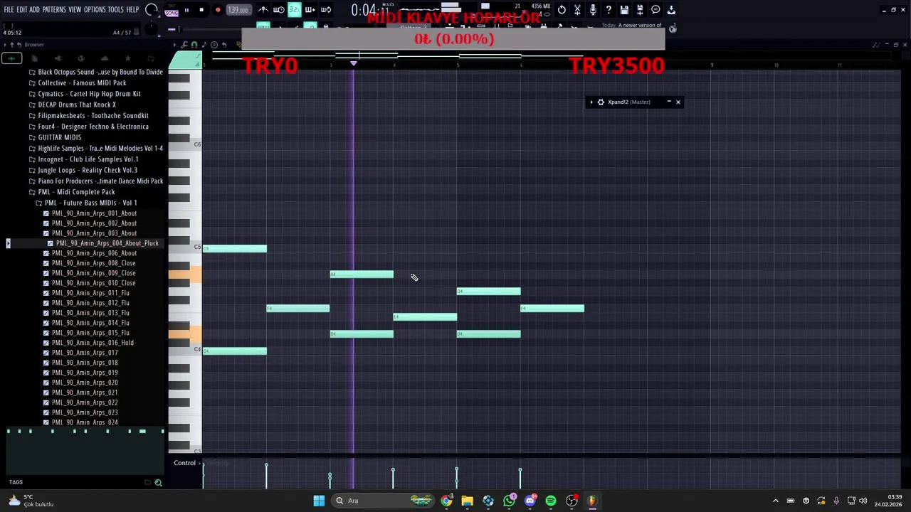Select PML_90_Amin_Arps_004_About_Pluck file

tap(103, 243)
